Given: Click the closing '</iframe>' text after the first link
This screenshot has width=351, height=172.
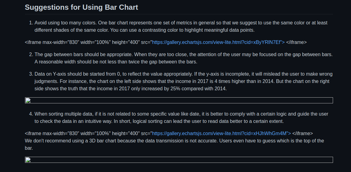Looking at the screenshot, I should coord(297,42).
